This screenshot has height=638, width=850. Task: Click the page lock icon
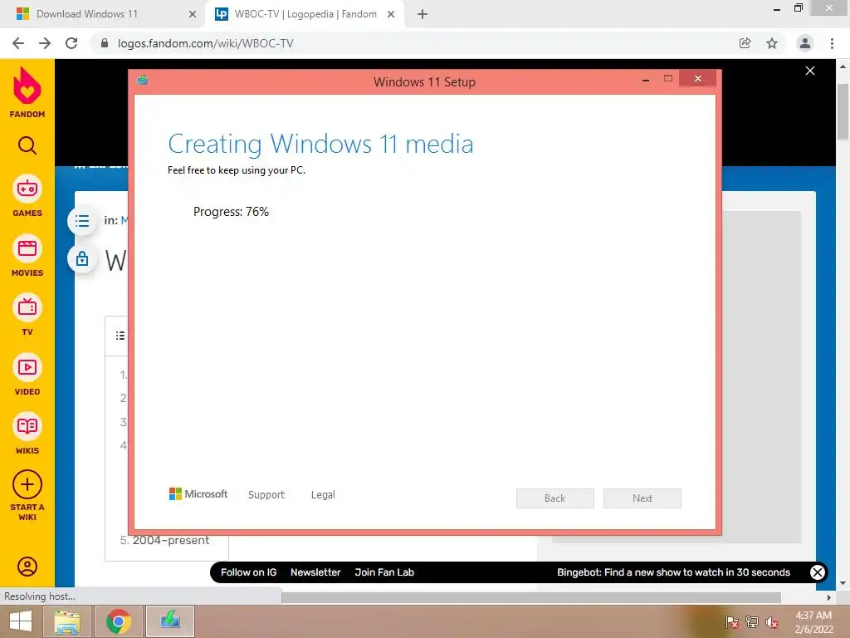pos(82,259)
